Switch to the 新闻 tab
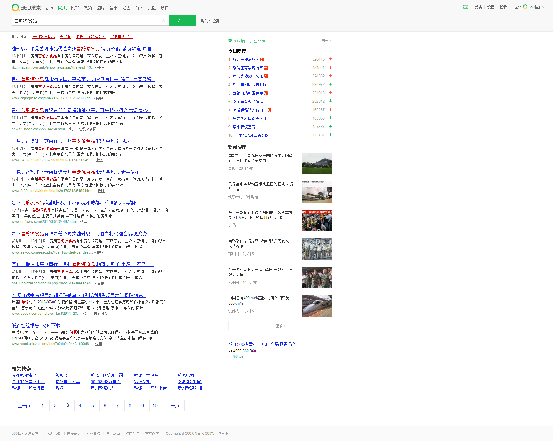The height and width of the screenshot is (441, 553). (x=49, y=8)
